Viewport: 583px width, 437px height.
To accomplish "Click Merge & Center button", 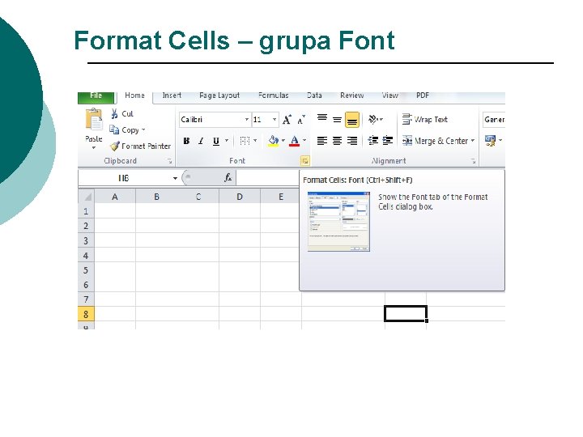I will pyautogui.click(x=435, y=141).
